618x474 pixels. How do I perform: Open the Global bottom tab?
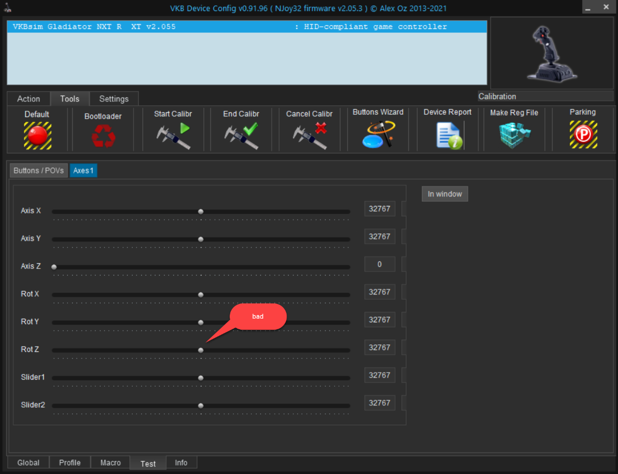tap(28, 462)
